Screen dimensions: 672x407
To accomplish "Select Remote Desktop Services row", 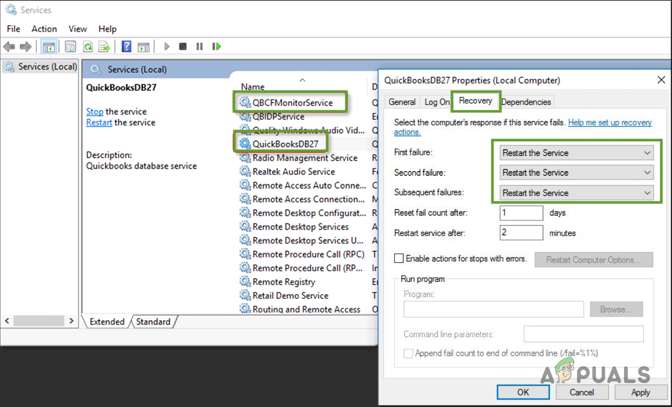I will point(301,226).
